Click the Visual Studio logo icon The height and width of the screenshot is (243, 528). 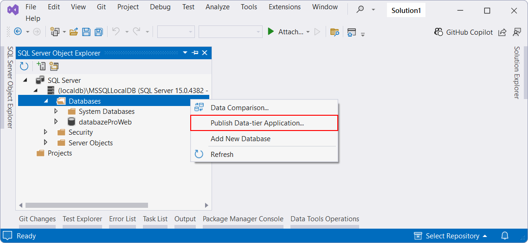pyautogui.click(x=13, y=10)
